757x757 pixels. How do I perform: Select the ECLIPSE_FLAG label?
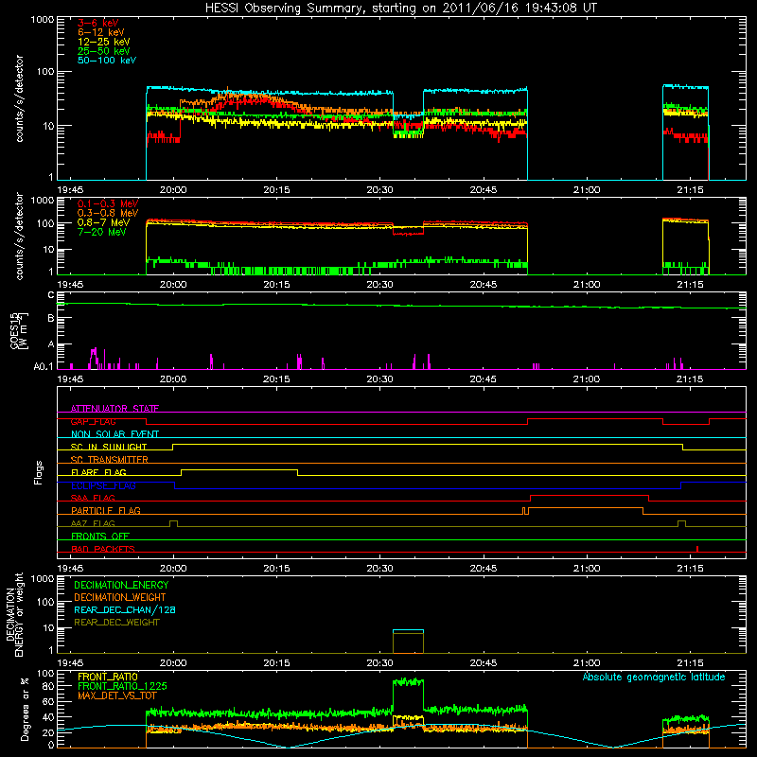coord(103,485)
